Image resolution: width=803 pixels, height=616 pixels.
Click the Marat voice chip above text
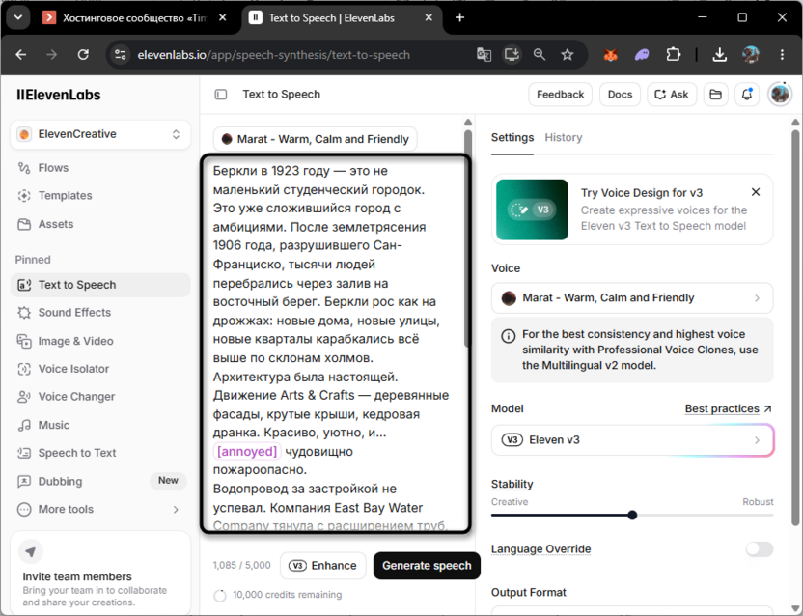tap(315, 139)
